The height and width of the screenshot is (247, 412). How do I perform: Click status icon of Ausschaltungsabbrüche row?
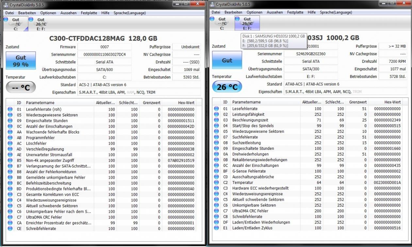(x=216, y=177)
